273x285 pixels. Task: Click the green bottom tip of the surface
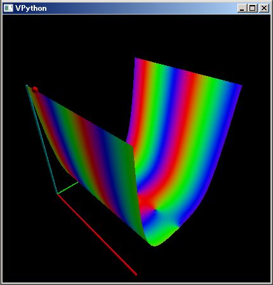(x=155, y=244)
